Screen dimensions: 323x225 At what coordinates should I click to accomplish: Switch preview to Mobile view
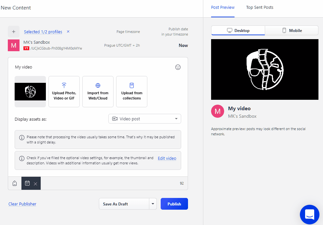[291, 30]
